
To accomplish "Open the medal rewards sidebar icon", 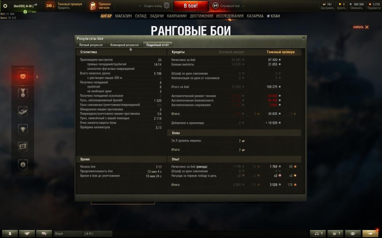I will (23, 94).
